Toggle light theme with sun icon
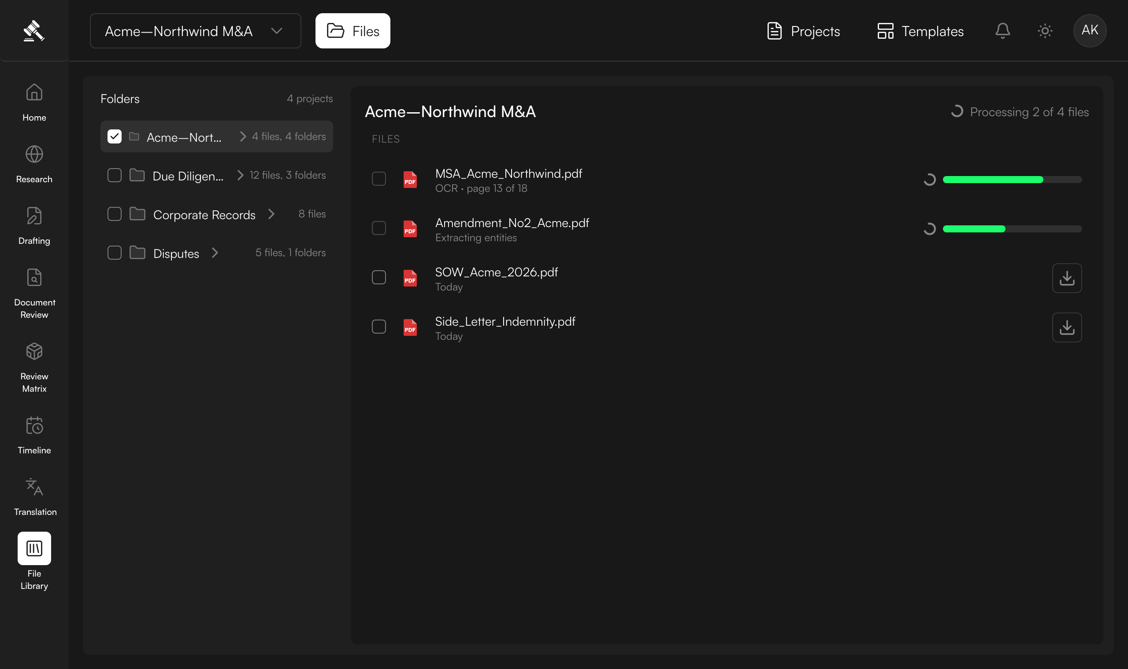This screenshot has width=1128, height=669. pos(1045,31)
